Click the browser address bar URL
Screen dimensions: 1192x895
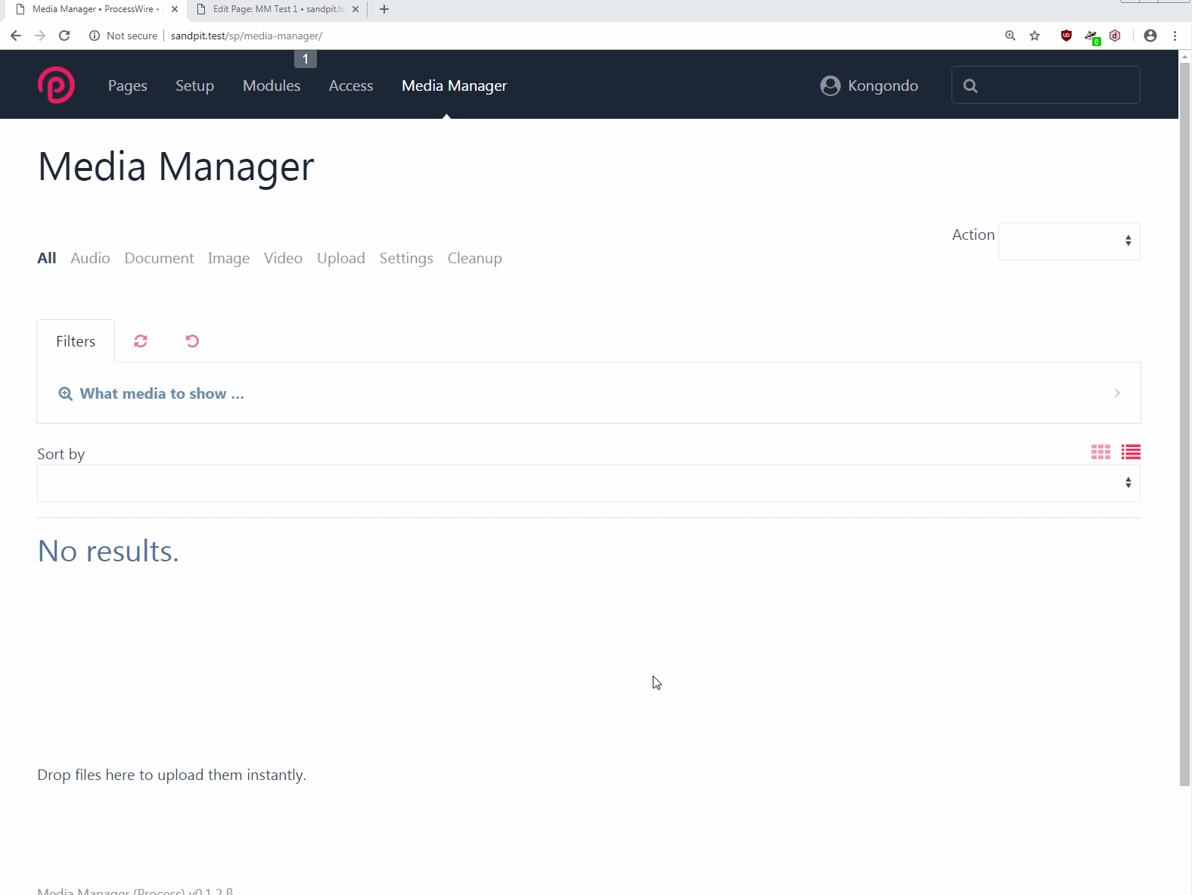(247, 36)
